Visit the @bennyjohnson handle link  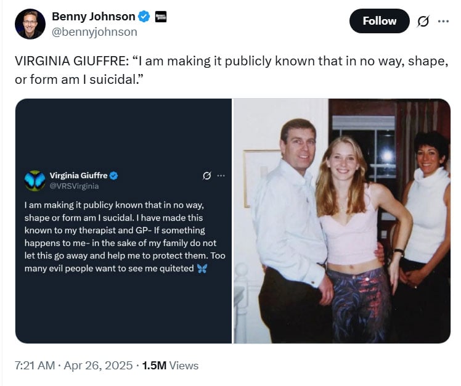tap(94, 31)
